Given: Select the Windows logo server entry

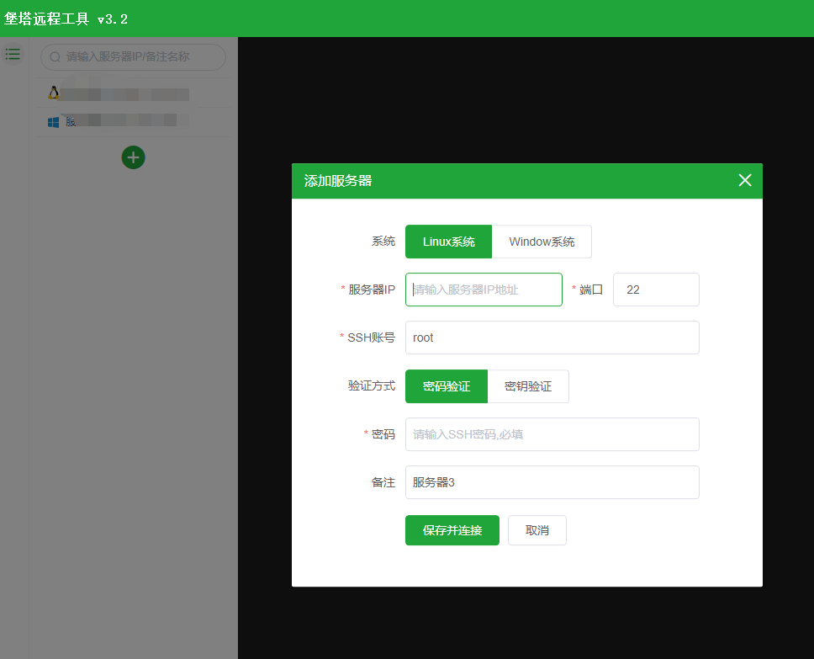Looking at the screenshot, I should pos(118,122).
